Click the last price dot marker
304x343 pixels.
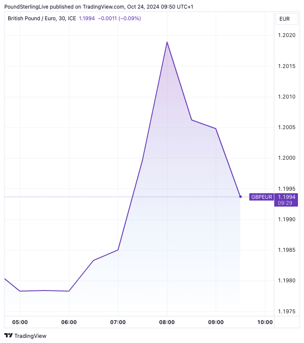(240, 197)
